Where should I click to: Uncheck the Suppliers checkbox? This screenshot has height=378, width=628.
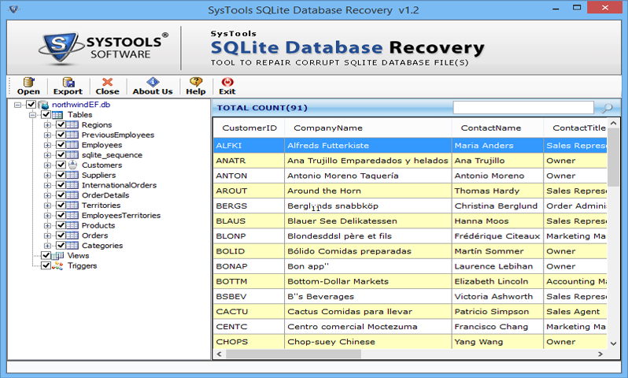coord(61,175)
